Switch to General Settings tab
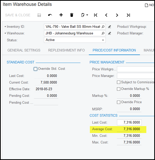Viewport: 155px width, 160px height. coord(24,50)
